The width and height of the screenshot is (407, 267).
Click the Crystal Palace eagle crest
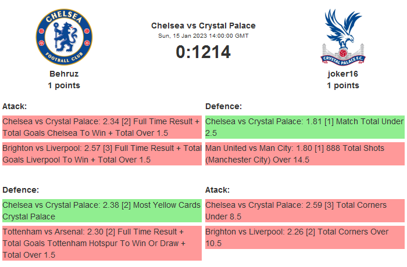point(342,37)
